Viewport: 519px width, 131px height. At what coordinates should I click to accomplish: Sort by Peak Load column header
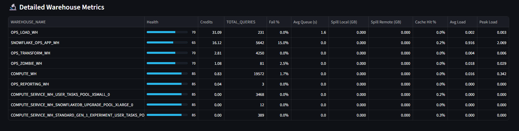[488, 22]
